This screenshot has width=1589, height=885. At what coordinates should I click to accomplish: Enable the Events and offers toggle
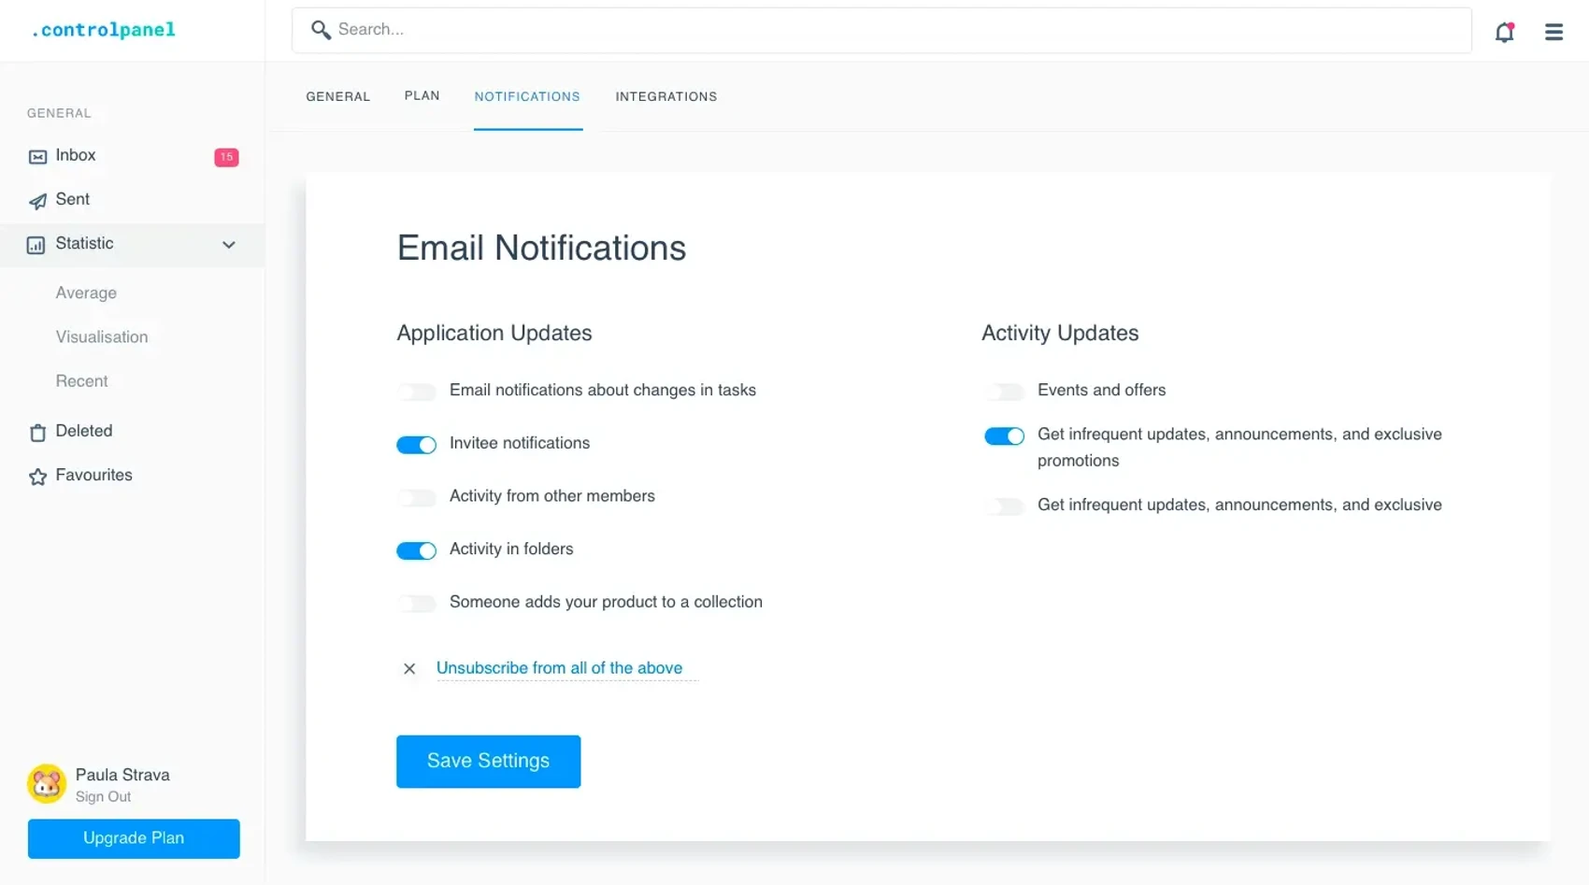click(1005, 392)
